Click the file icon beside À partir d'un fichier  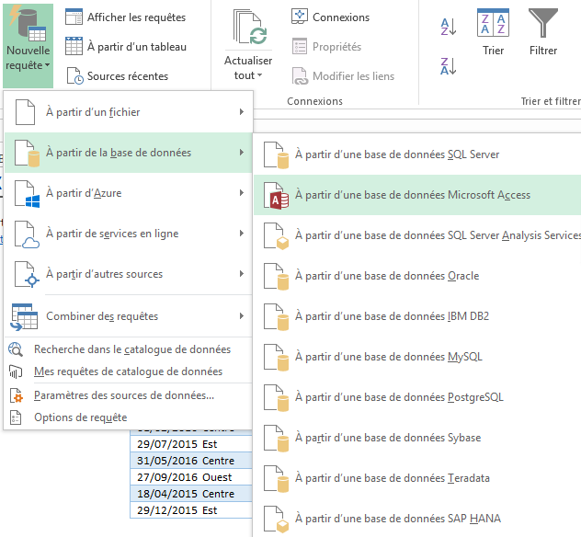pos(25,112)
